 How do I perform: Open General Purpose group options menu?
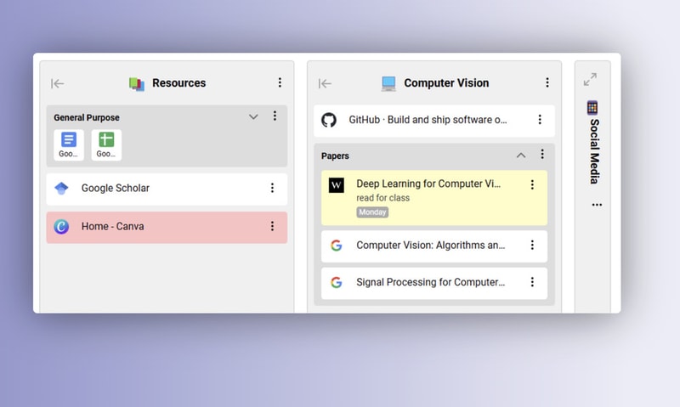click(275, 116)
